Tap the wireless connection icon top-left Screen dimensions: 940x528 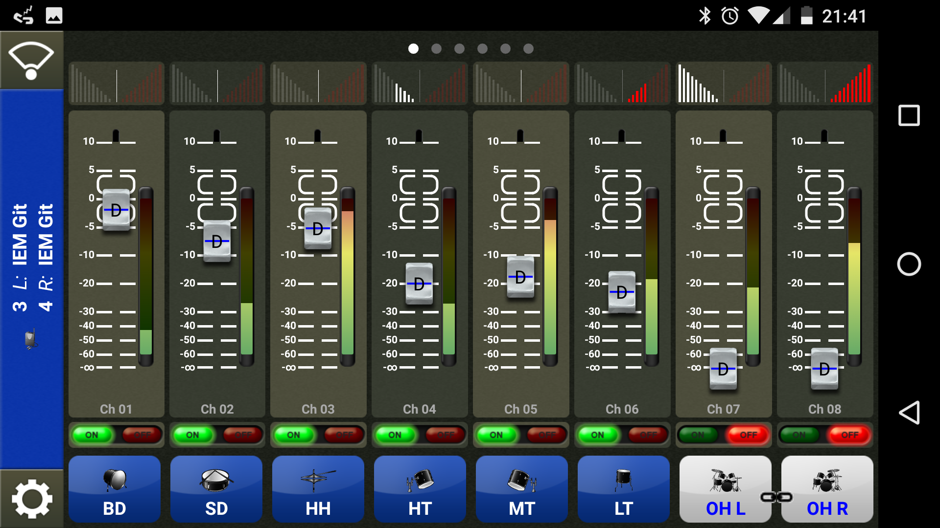pyautogui.click(x=31, y=60)
